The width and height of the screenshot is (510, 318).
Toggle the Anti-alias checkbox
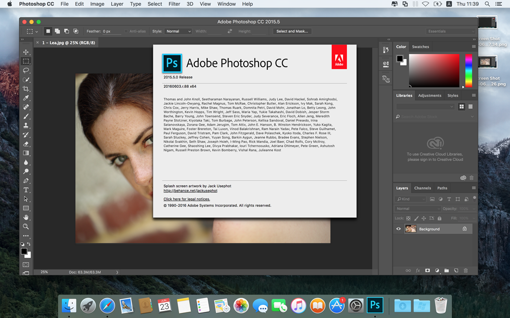[x=126, y=31]
